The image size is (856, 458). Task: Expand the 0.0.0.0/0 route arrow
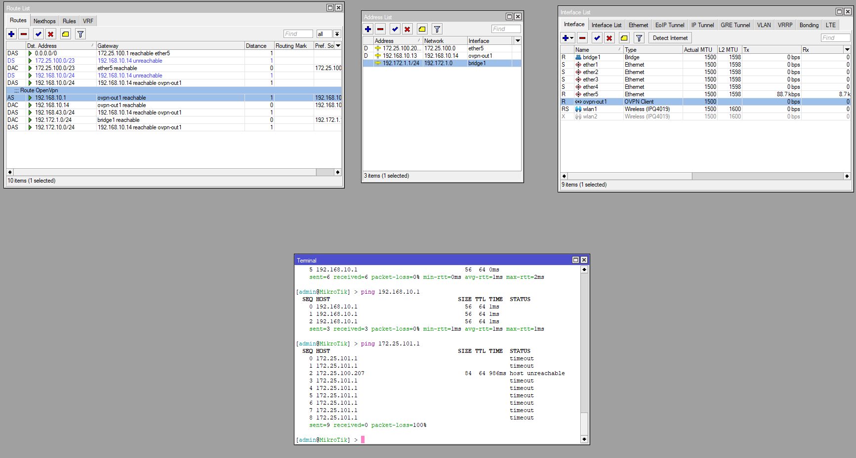click(30, 53)
